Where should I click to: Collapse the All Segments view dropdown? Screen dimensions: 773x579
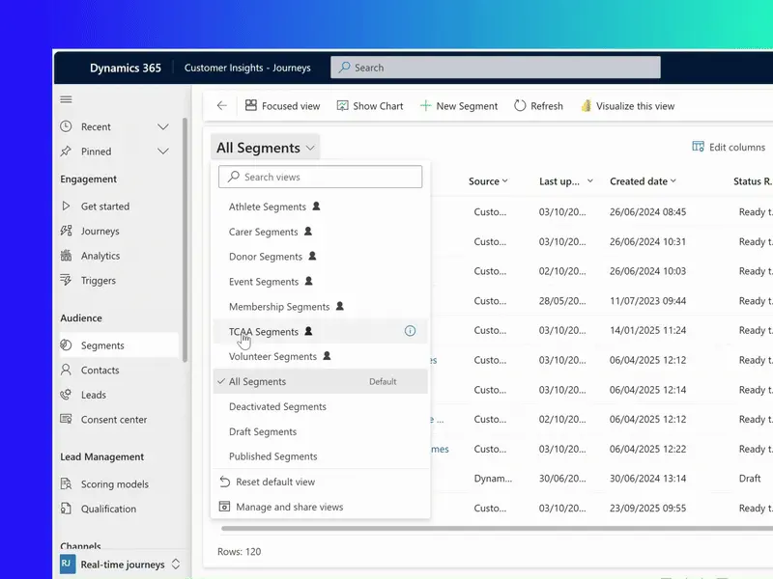click(266, 148)
